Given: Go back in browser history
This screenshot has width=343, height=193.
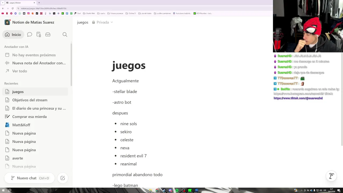Looking at the screenshot, I should coord(3,8).
